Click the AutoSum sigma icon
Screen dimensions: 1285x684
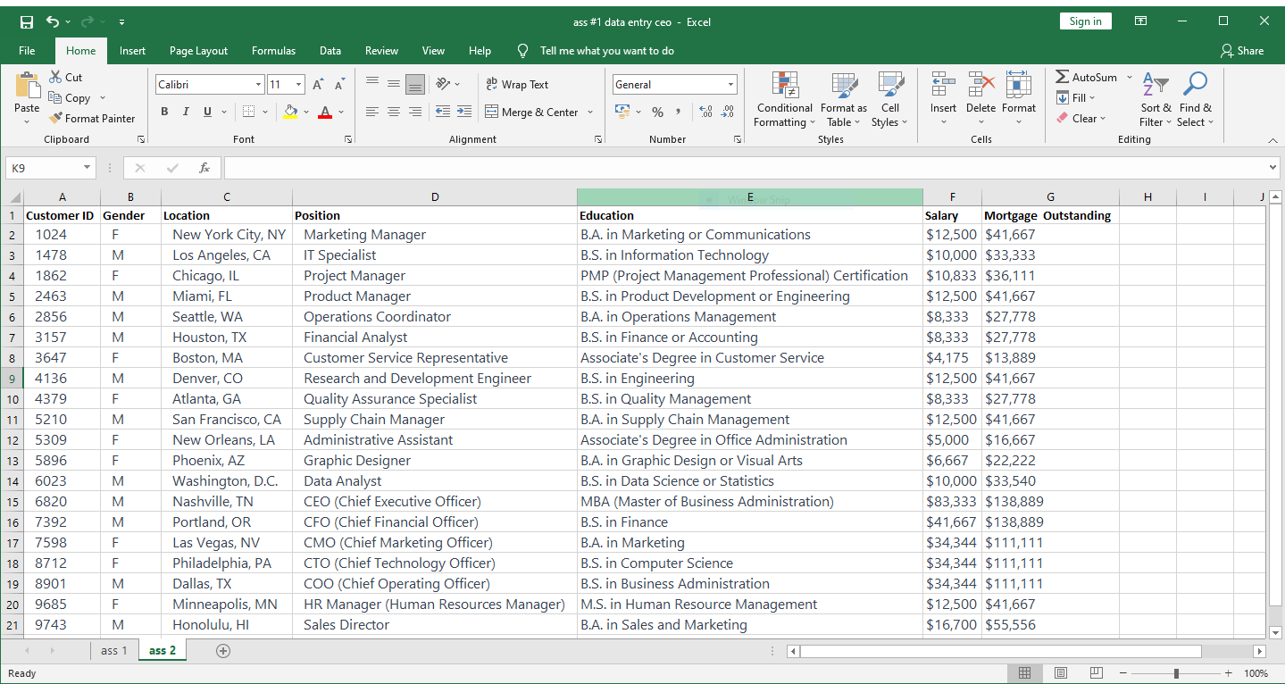(1062, 78)
